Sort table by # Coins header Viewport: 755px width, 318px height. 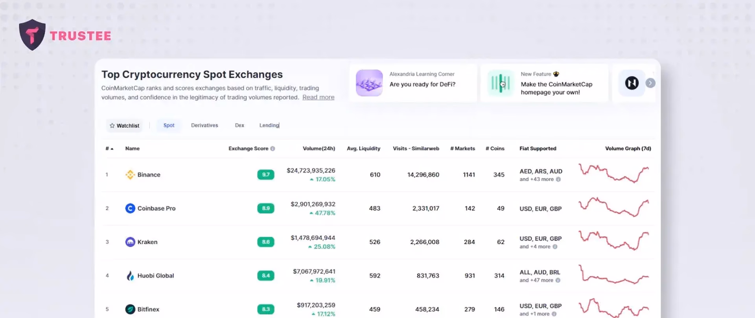tap(495, 149)
